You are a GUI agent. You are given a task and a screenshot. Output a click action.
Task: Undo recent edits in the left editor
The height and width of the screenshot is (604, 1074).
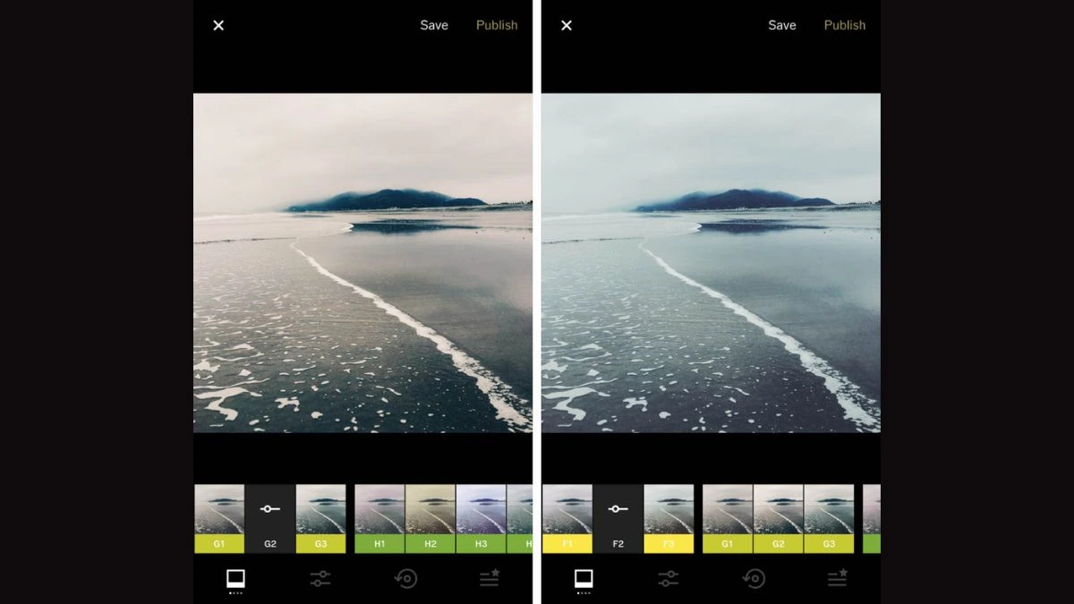[x=407, y=577]
